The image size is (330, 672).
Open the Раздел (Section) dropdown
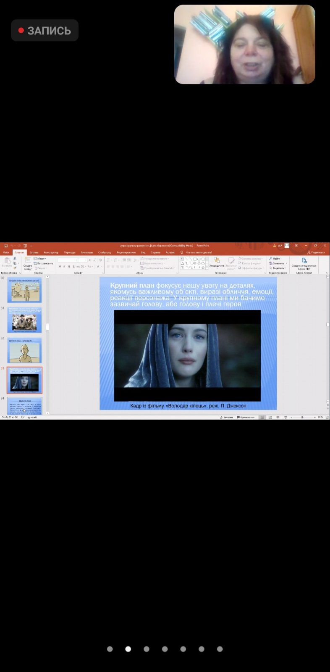[40, 268]
